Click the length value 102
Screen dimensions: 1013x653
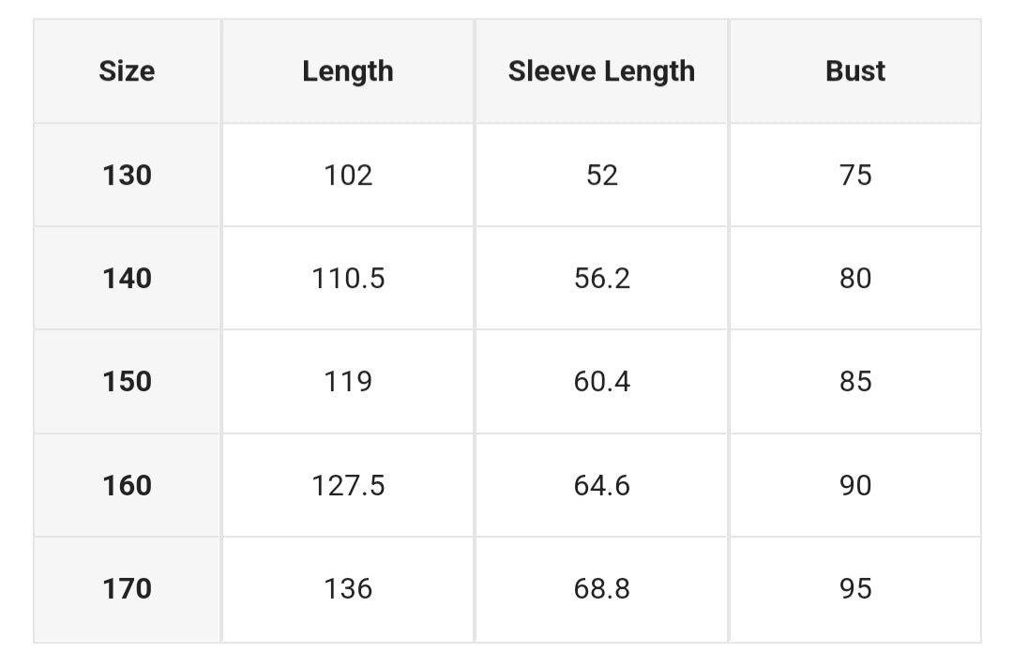click(x=348, y=175)
